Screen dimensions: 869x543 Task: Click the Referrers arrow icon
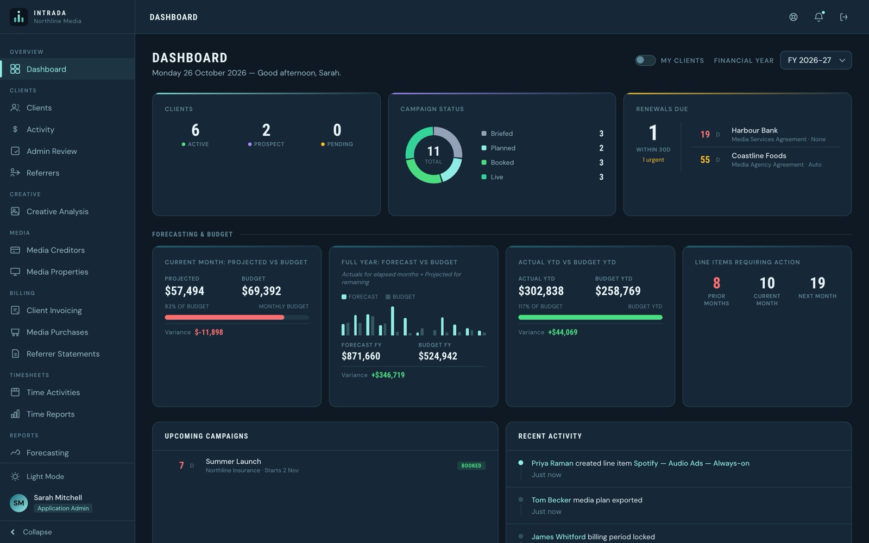[15, 173]
